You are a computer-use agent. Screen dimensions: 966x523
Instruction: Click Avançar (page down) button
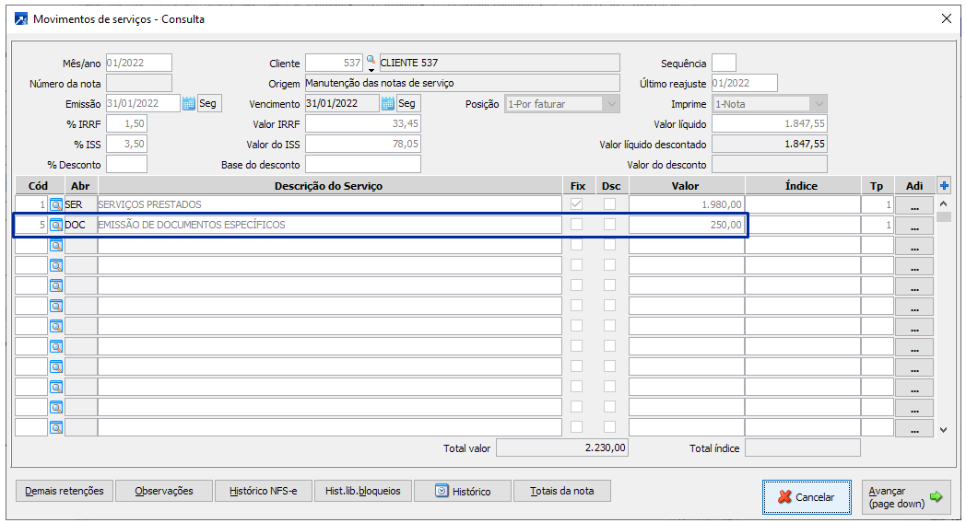pos(905,497)
